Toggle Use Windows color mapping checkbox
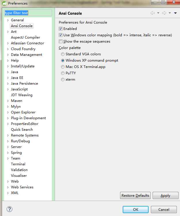180x216 pixels. coord(60,35)
